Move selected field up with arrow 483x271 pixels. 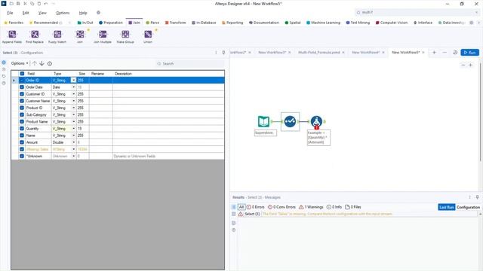(35, 63)
